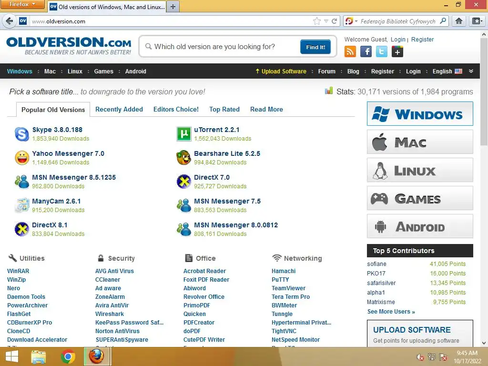Switch to the Popular Old Versions tab

click(53, 110)
